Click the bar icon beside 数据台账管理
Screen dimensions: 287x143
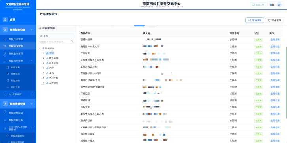(5, 60)
